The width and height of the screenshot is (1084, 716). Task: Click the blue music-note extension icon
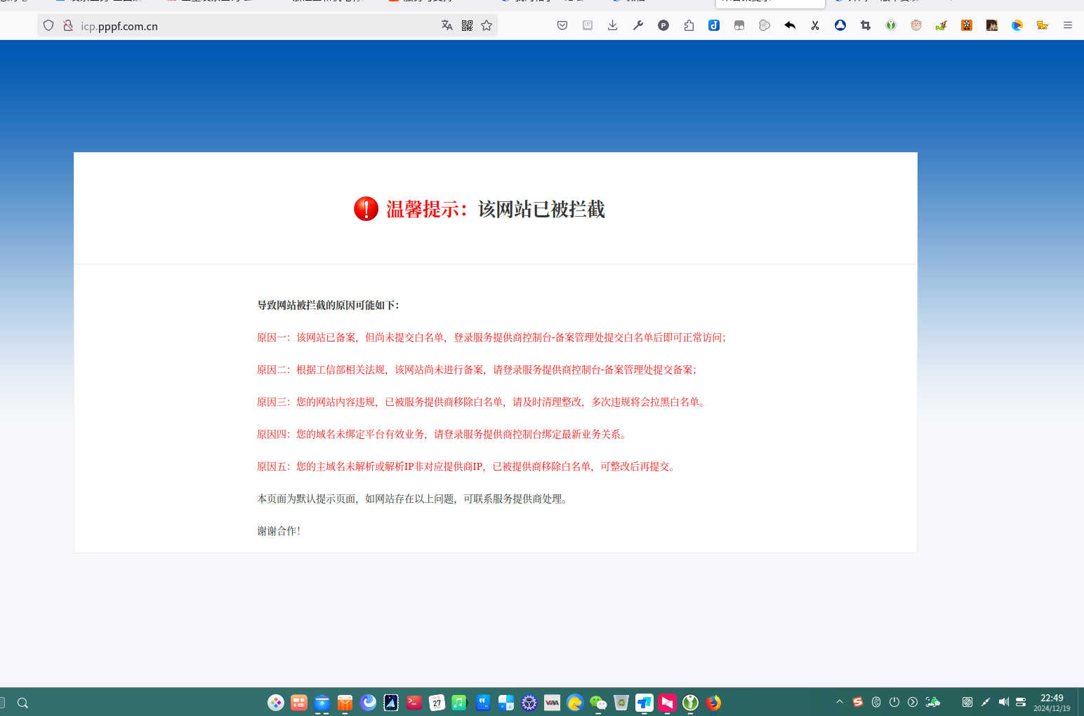pyautogui.click(x=714, y=25)
